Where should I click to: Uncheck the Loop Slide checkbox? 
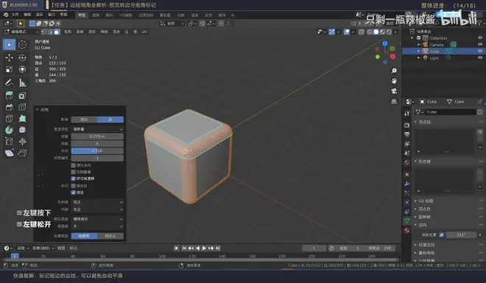73,178
